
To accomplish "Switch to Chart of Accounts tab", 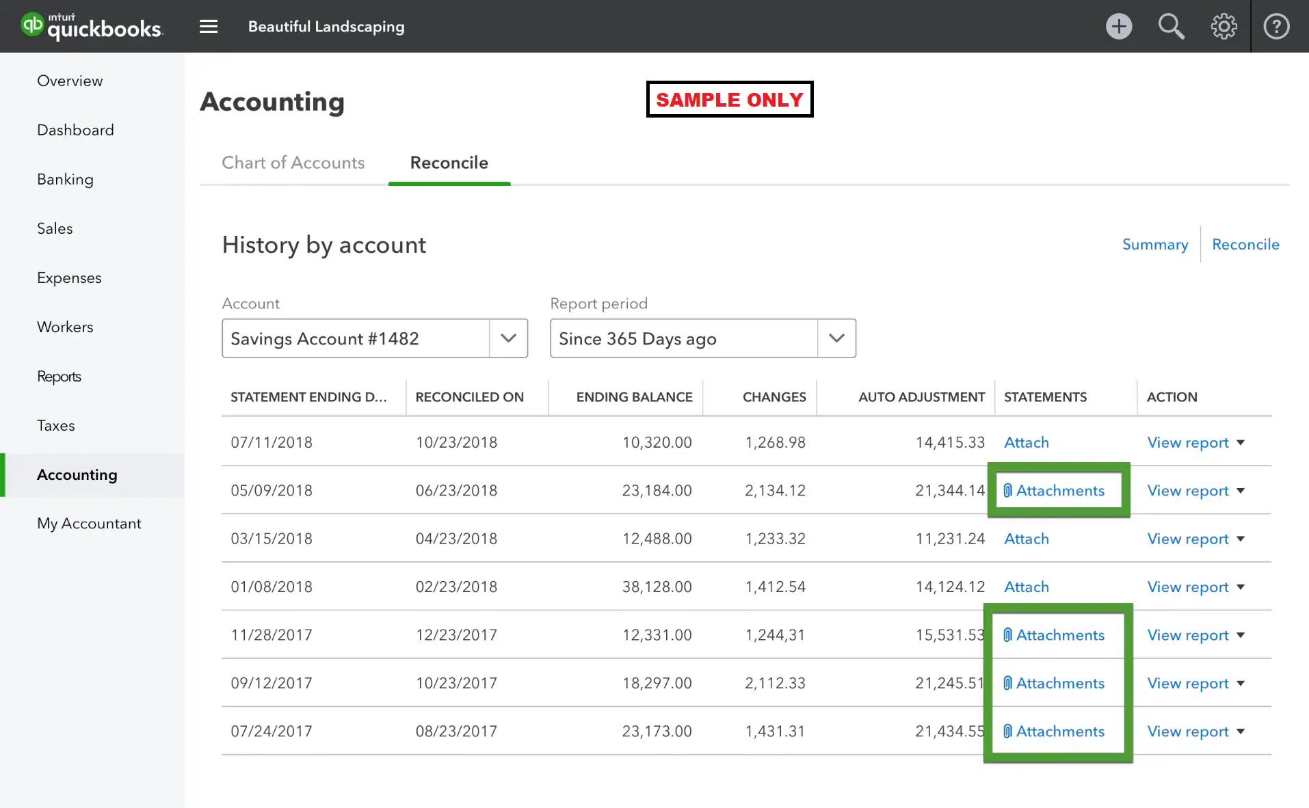I will (x=293, y=163).
